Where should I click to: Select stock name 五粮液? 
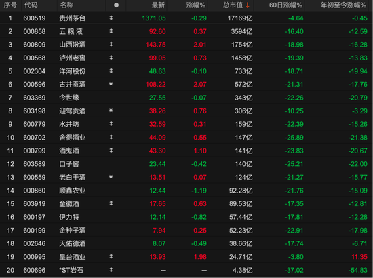coord(71,31)
